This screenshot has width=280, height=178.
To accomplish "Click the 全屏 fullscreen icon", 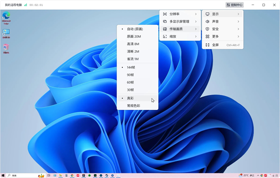I will coord(207,45).
